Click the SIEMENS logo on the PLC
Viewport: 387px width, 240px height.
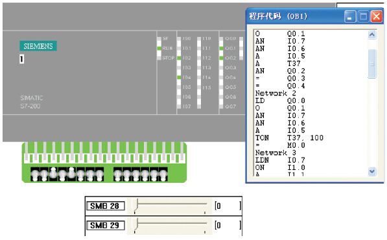pyautogui.click(x=38, y=46)
